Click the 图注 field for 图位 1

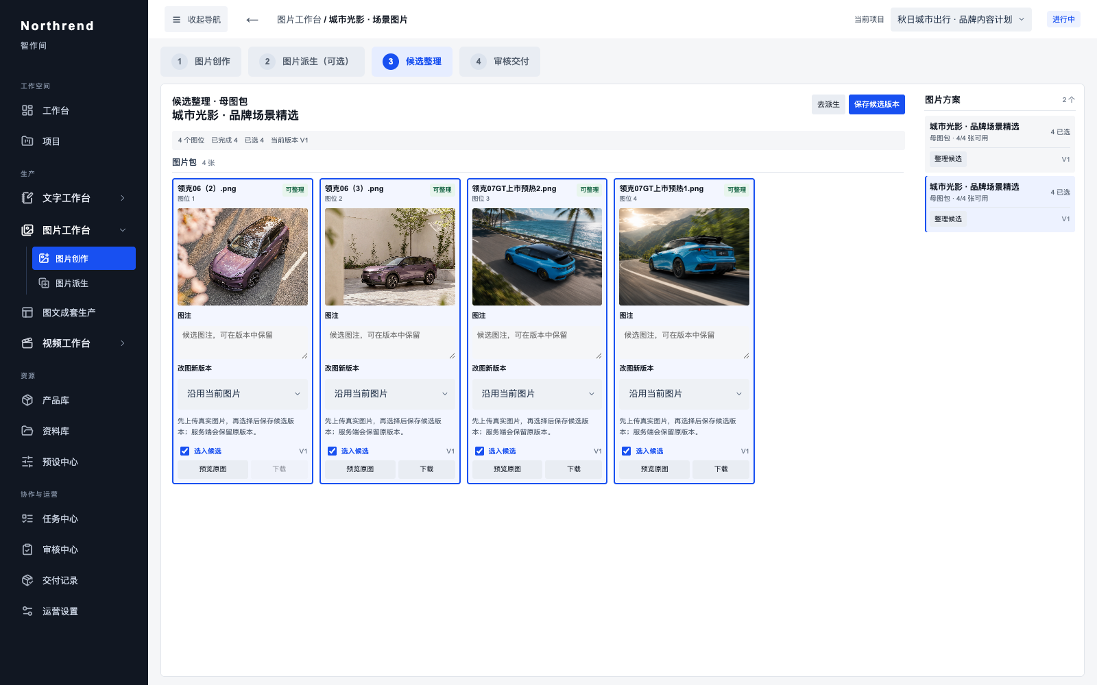pos(243,342)
